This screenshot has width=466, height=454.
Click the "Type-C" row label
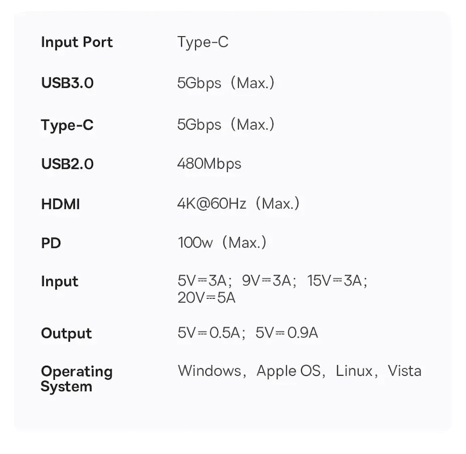coord(67,125)
